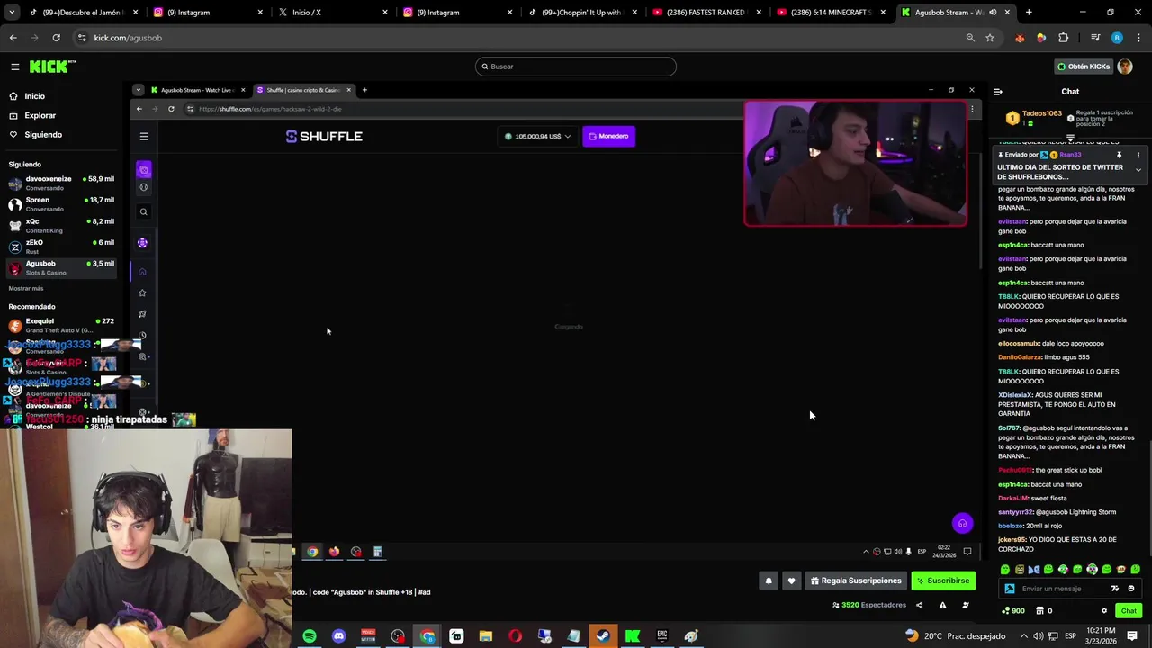Image resolution: width=1152 pixels, height=648 pixels.
Task: Click Shuffle support headset bubble
Action: pyautogui.click(x=962, y=523)
